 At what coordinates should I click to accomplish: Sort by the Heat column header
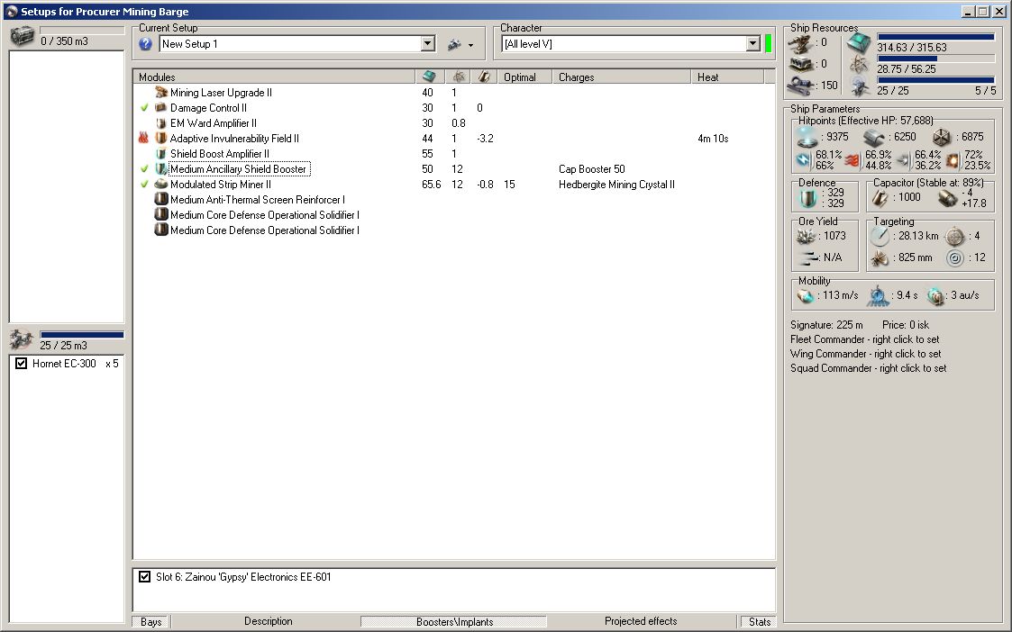727,77
